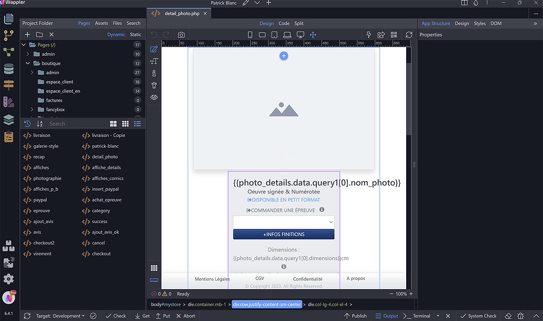Refresh the design view
This screenshot has width=543, height=321.
click(x=409, y=34)
